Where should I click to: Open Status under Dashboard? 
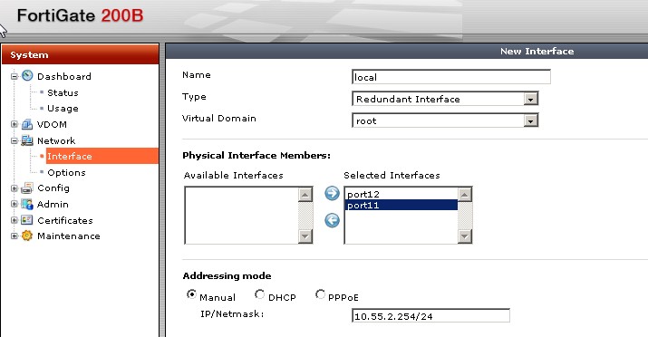pos(63,93)
